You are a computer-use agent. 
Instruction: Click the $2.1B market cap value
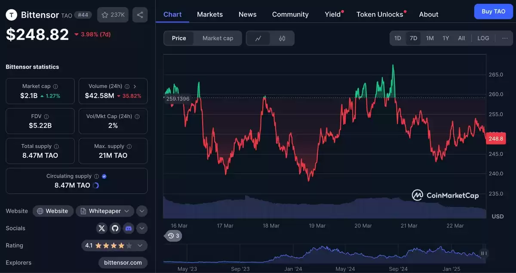[x=29, y=95]
